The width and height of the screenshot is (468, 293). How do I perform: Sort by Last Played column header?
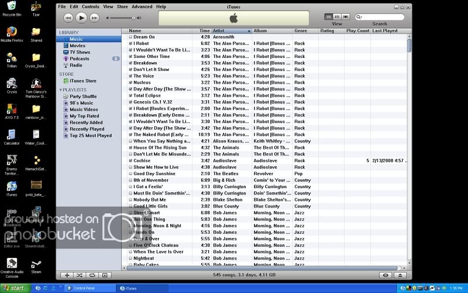click(389, 31)
